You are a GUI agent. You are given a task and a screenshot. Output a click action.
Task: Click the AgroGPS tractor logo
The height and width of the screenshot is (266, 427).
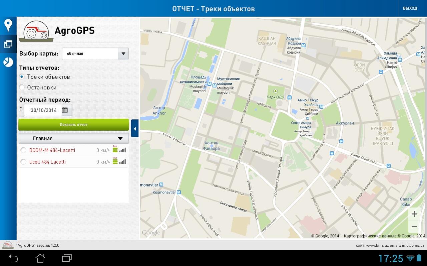(x=36, y=32)
